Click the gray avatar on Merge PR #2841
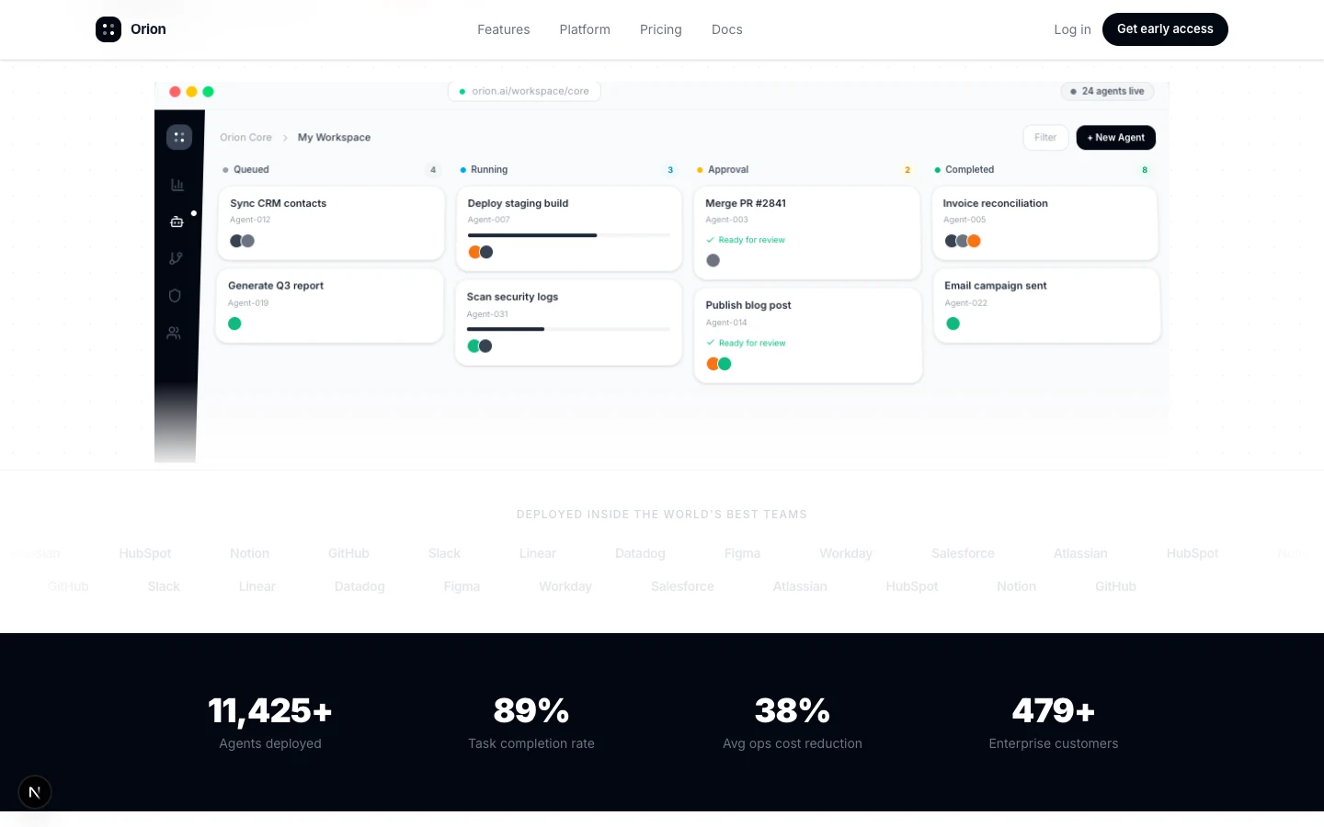 point(713,260)
